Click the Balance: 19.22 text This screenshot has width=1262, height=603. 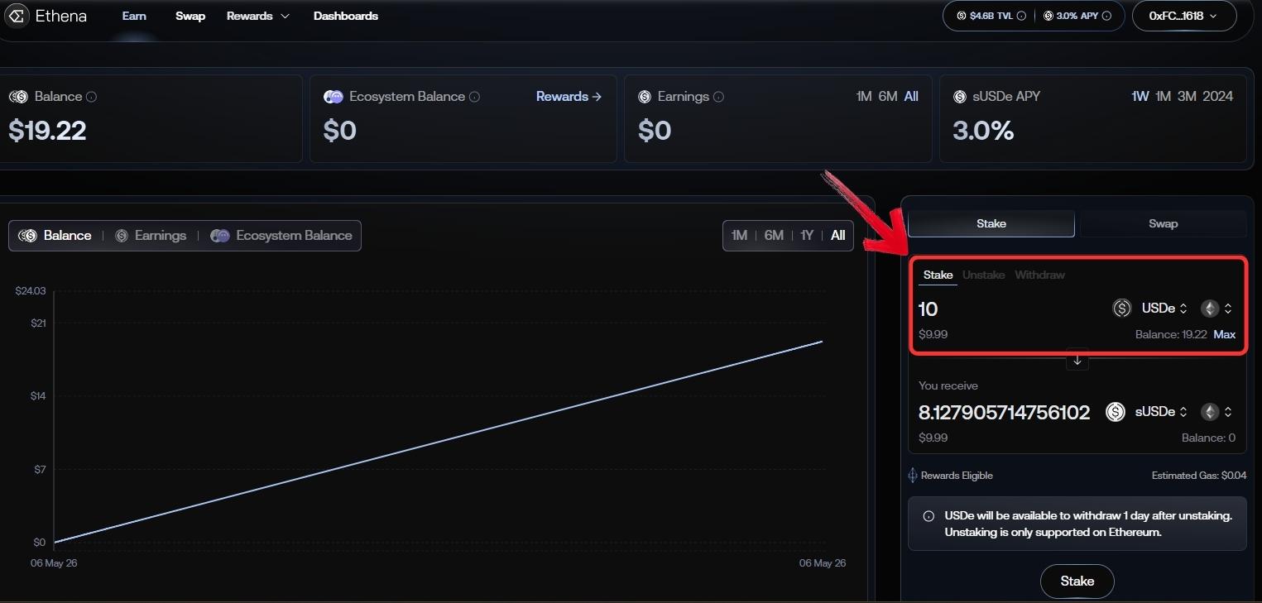click(1171, 335)
